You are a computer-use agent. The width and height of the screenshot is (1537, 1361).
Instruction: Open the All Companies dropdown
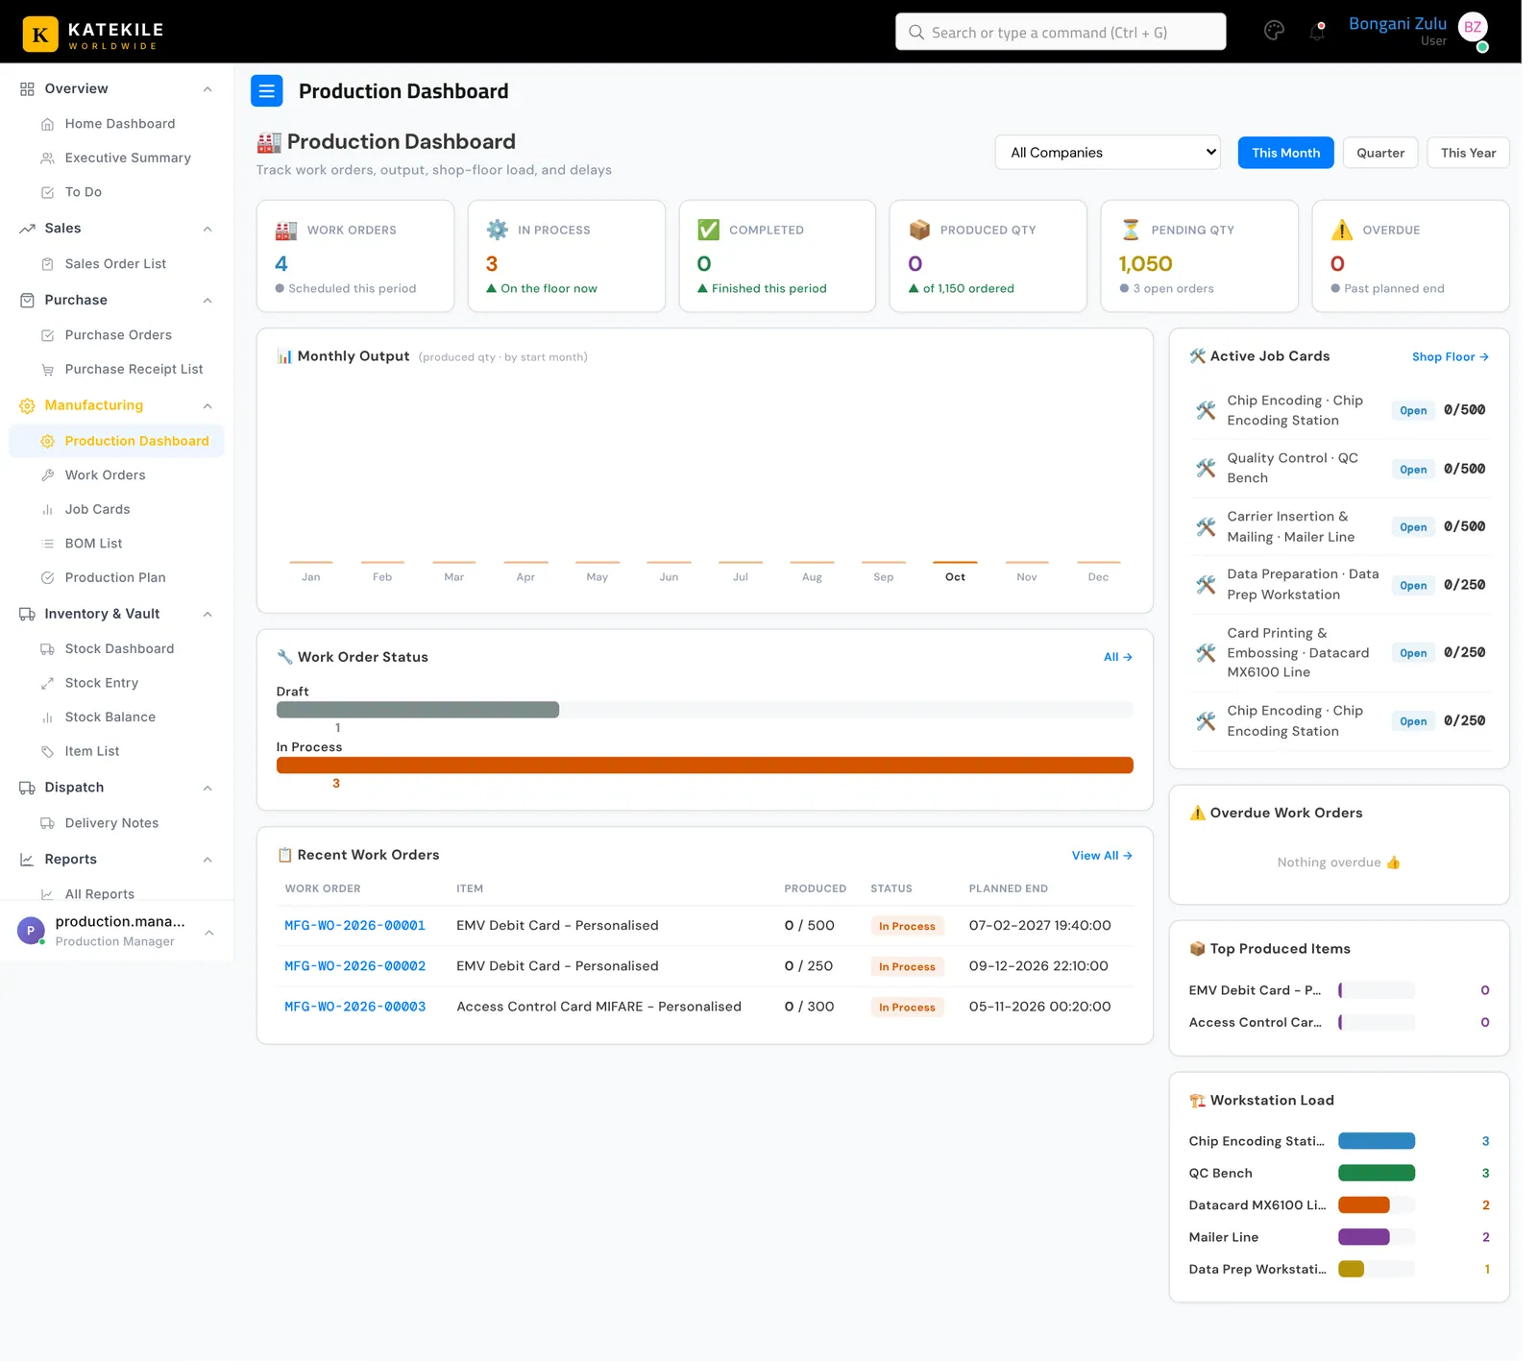(1108, 153)
